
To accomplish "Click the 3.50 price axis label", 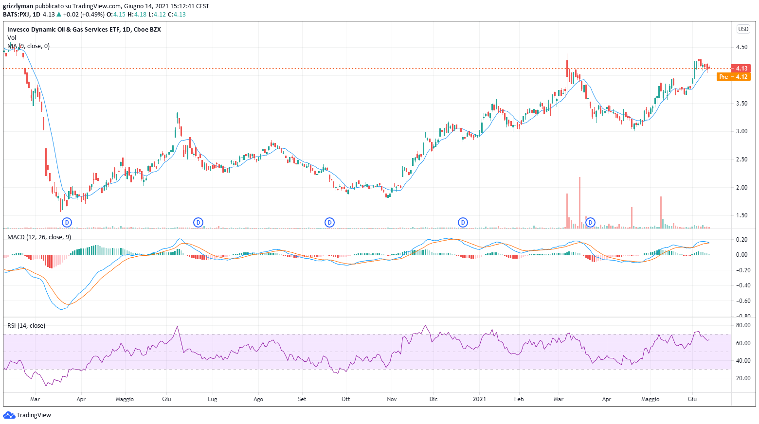I will pos(741,104).
